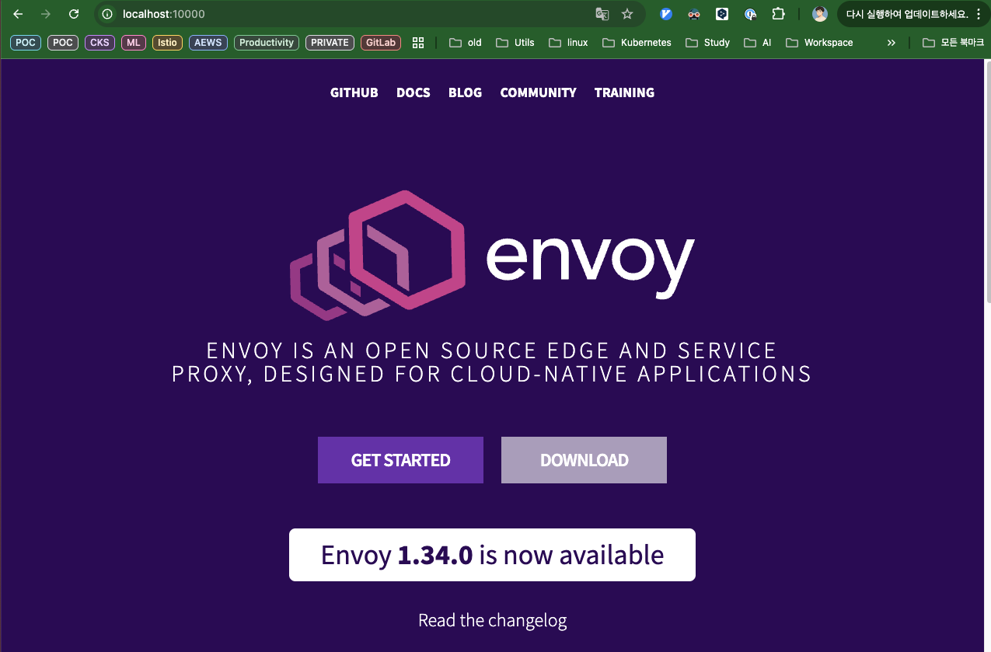Open the translate page icon

coord(602,14)
